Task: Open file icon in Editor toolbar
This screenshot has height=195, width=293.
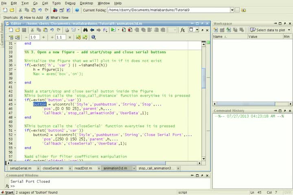Action: pos(17,30)
